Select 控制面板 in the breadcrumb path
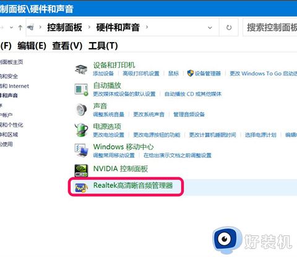297x257 pixels. point(64,27)
